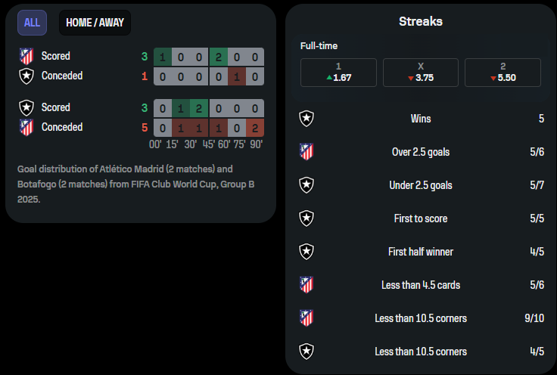Click the Botafogo crest beside Wins streak
Viewport: 557px width, 375px height.
307,119
